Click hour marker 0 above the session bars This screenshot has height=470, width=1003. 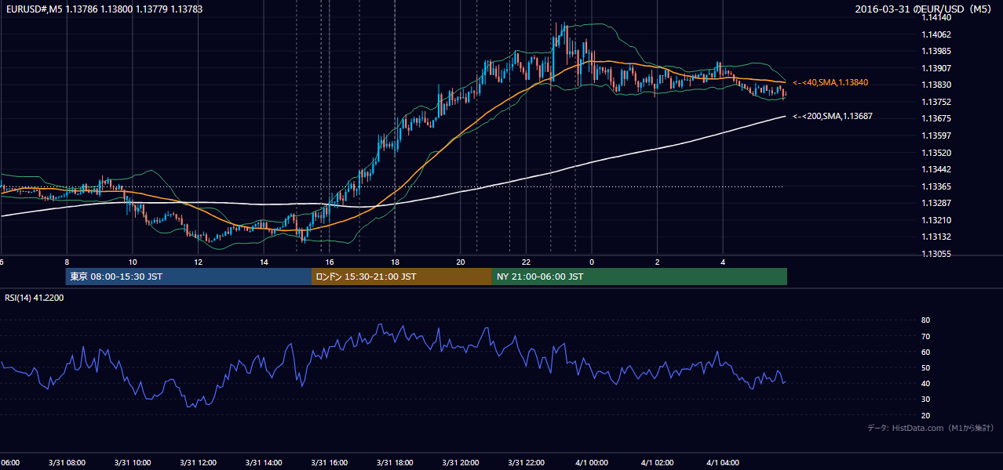point(592,262)
